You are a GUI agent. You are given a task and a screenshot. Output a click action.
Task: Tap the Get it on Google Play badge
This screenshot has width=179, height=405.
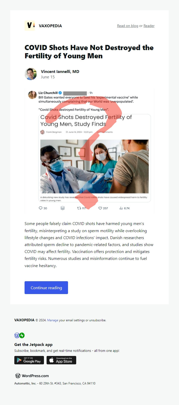pos(29,360)
